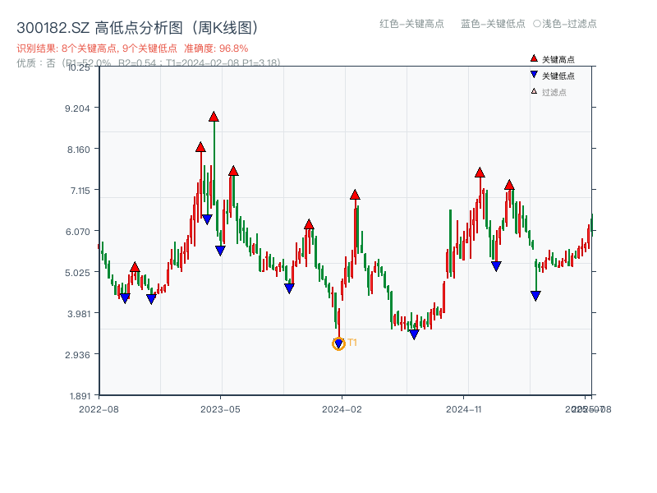
Task: Click the T1 label beside the circled marker
Action: pos(351,342)
